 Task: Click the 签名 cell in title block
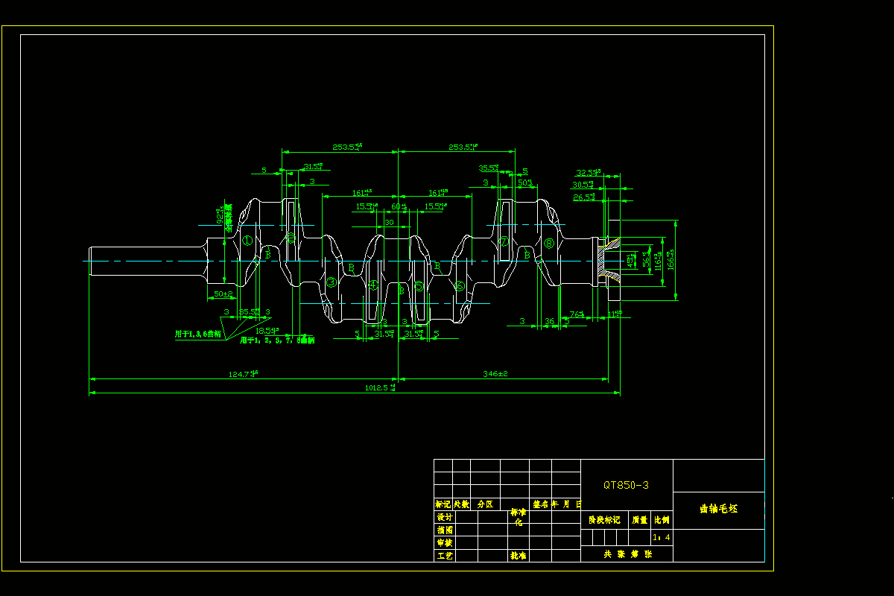pyautogui.click(x=540, y=504)
